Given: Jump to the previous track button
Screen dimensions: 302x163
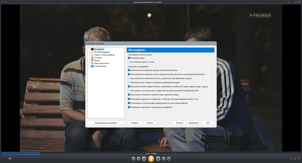Looking at the screenshot, I should click(x=144, y=159).
